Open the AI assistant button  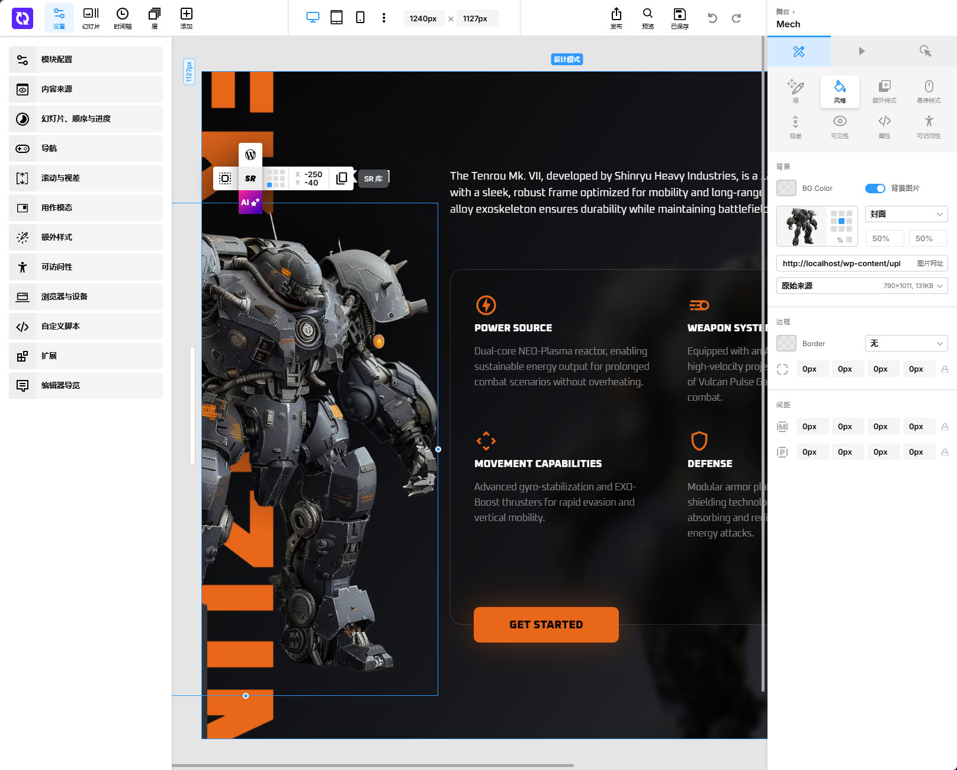click(251, 202)
